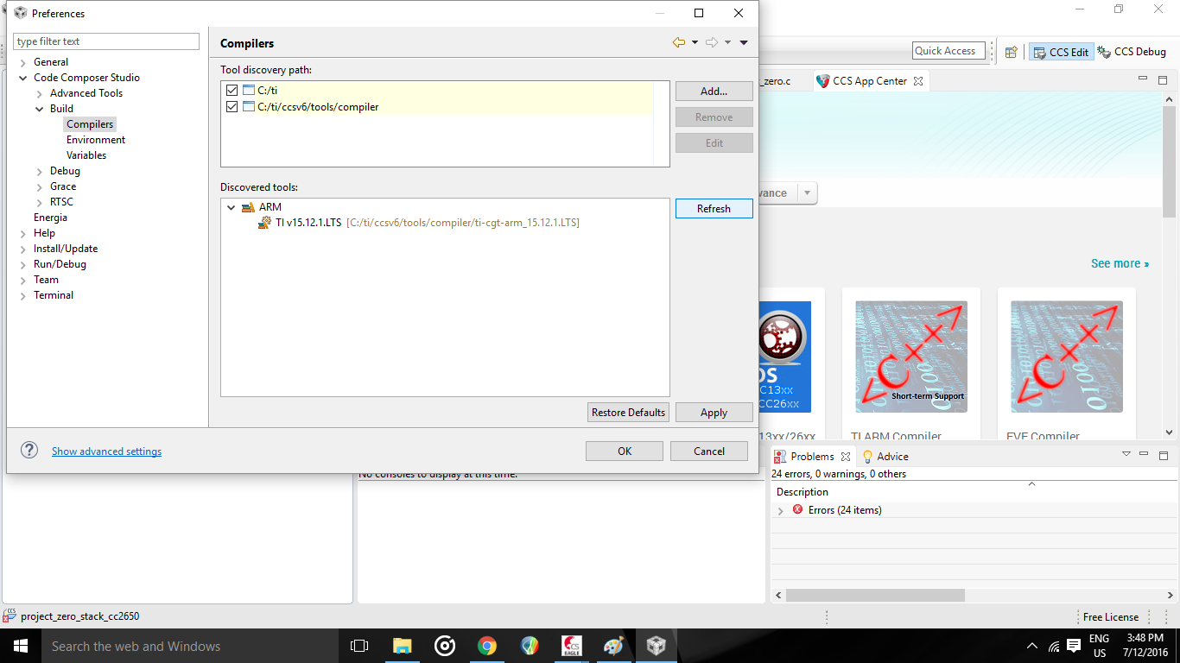The width and height of the screenshot is (1180, 663).
Task: Confirm preferences with OK
Action: [x=625, y=451]
